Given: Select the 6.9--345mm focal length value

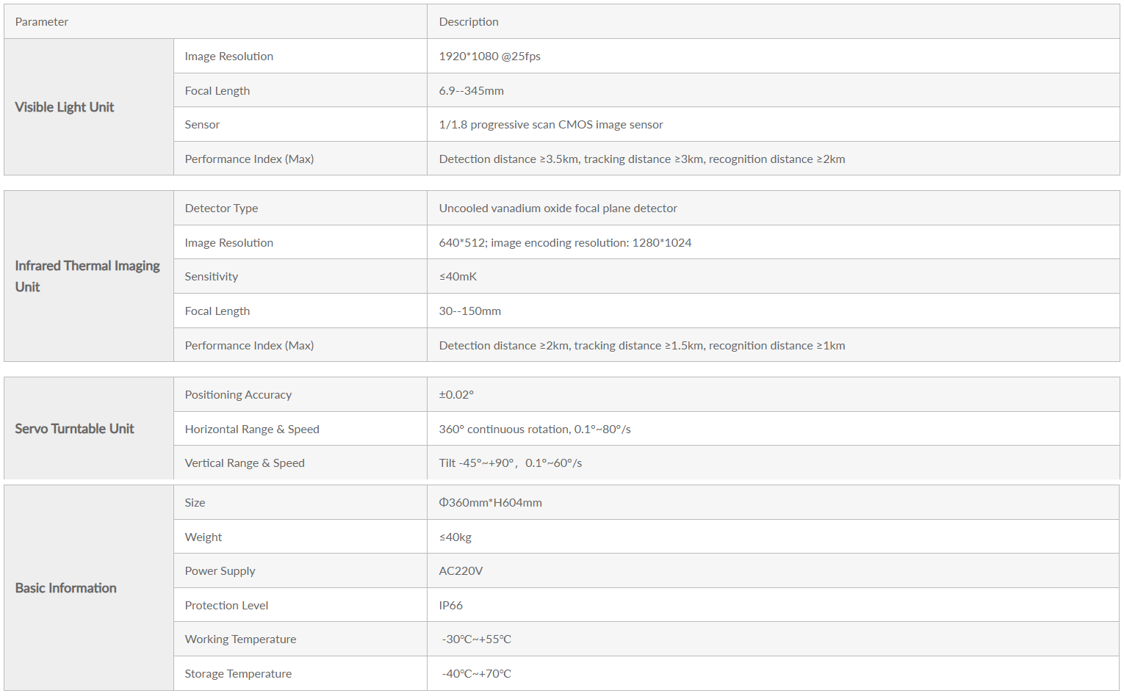Looking at the screenshot, I should (x=472, y=91).
